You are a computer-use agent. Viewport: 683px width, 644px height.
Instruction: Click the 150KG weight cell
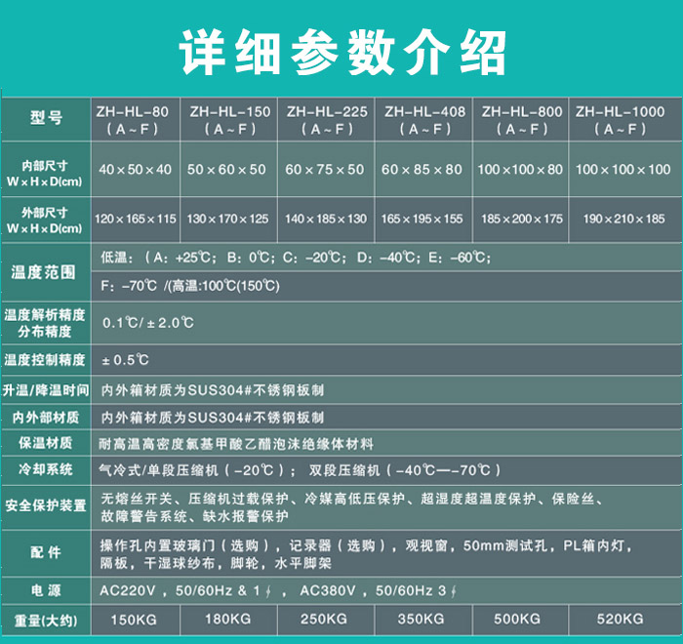(x=134, y=619)
